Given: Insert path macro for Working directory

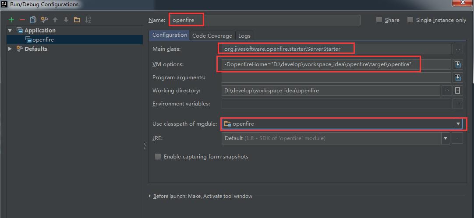Looking at the screenshot, I should point(458,91).
